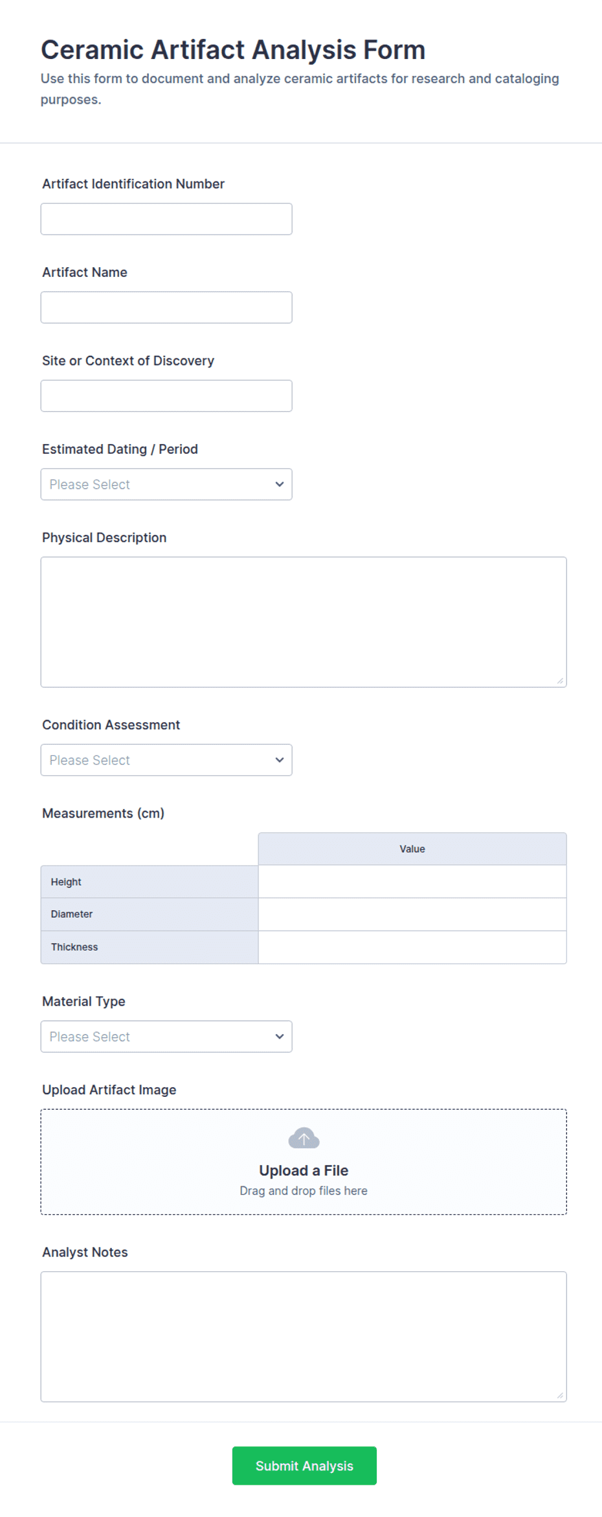Image resolution: width=602 pixels, height=1517 pixels.
Task: Expand the Material Type select box
Action: pos(166,1036)
